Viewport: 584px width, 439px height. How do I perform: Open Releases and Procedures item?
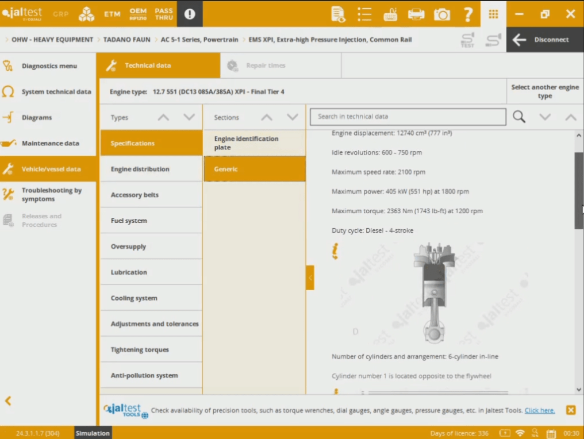pyautogui.click(x=48, y=220)
